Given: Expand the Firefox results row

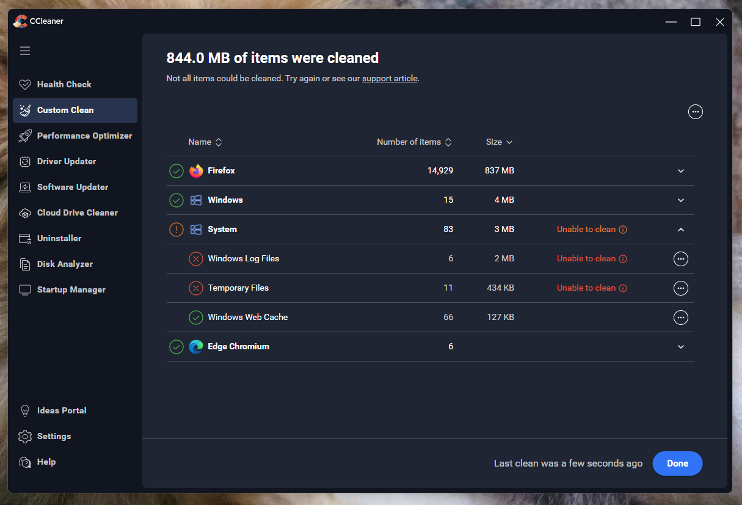Looking at the screenshot, I should (681, 171).
